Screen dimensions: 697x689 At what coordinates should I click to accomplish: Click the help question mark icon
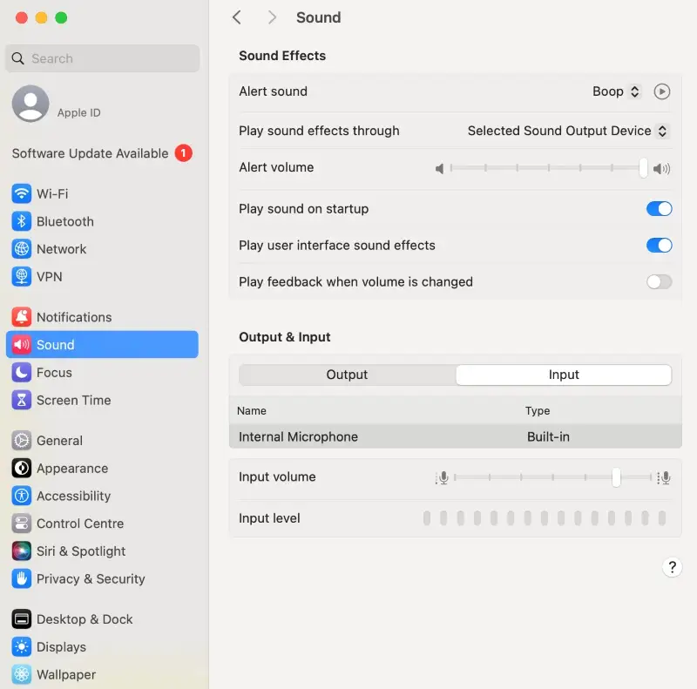coord(672,567)
